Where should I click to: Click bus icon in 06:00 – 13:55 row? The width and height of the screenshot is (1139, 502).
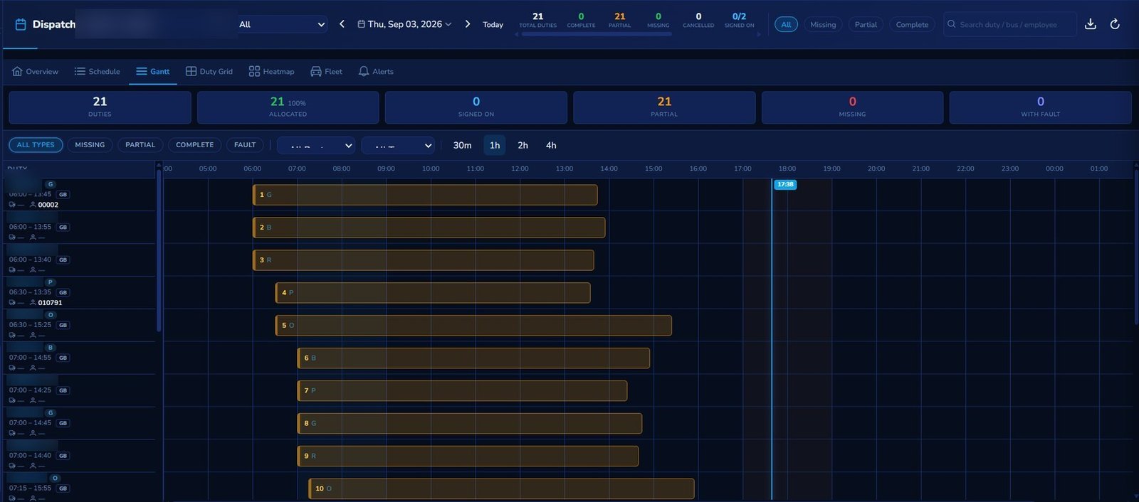[12, 237]
